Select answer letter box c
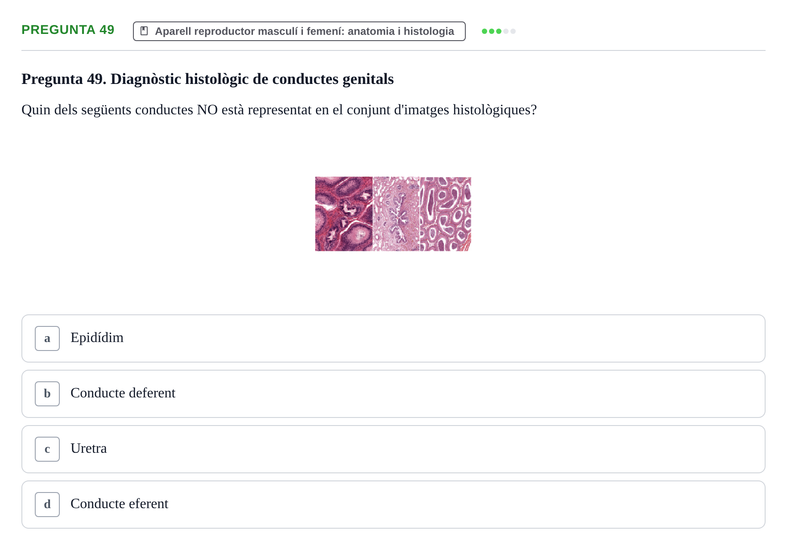The image size is (787, 551). (x=47, y=449)
